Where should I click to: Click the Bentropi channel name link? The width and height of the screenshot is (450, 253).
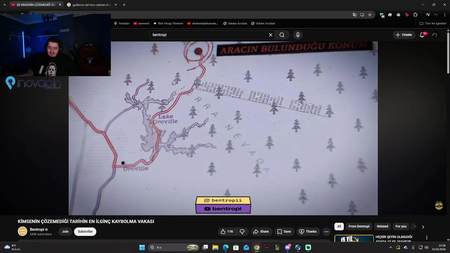tap(37, 229)
